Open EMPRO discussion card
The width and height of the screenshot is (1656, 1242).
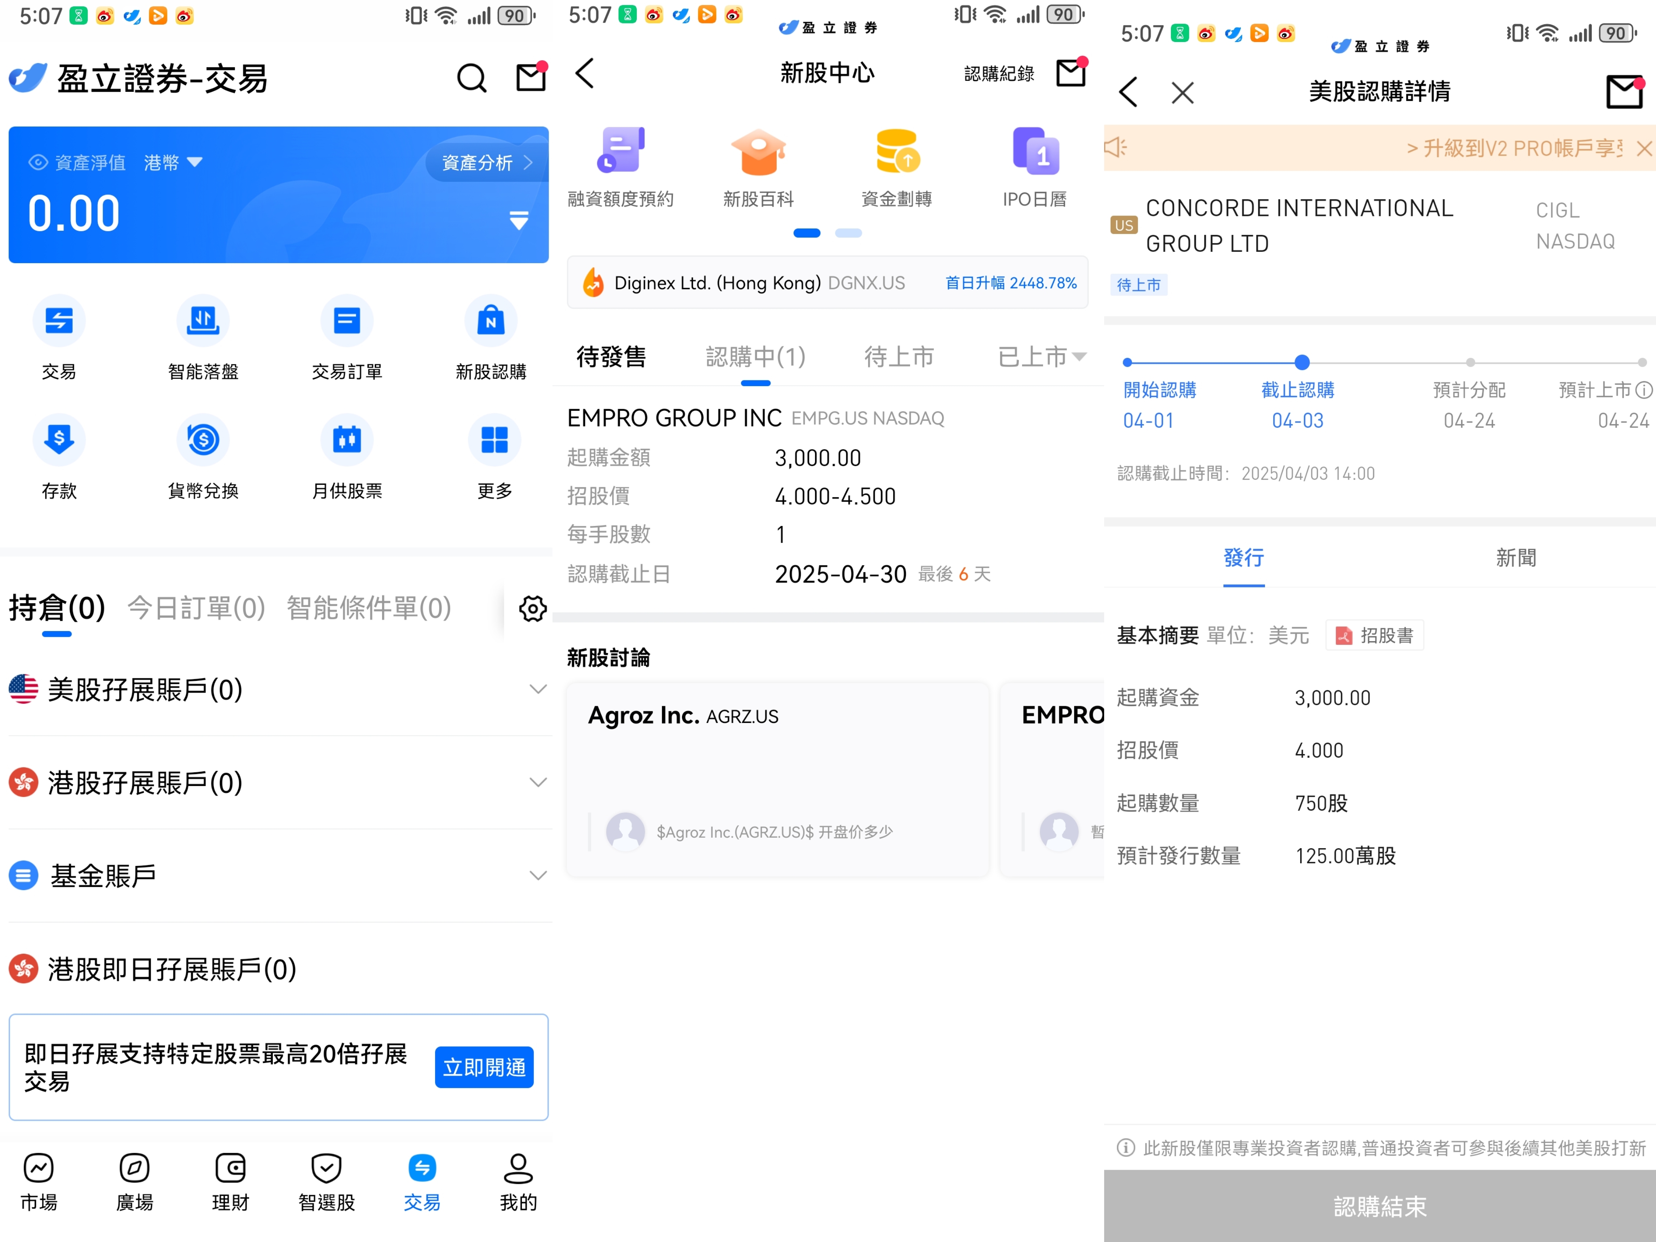coord(1052,779)
